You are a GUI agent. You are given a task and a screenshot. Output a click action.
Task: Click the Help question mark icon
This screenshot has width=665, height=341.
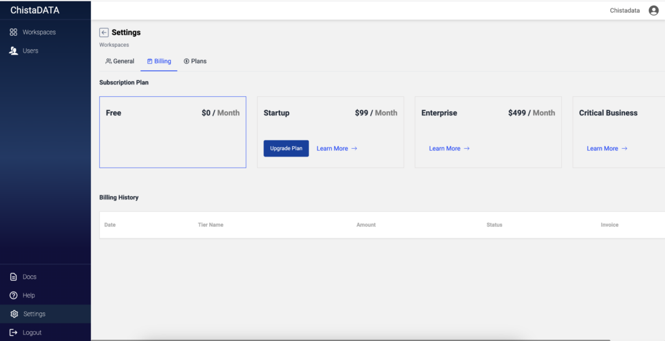click(x=13, y=296)
